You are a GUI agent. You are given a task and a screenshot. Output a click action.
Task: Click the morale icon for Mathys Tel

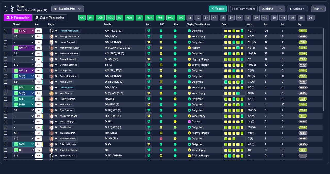(x=175, y=71)
